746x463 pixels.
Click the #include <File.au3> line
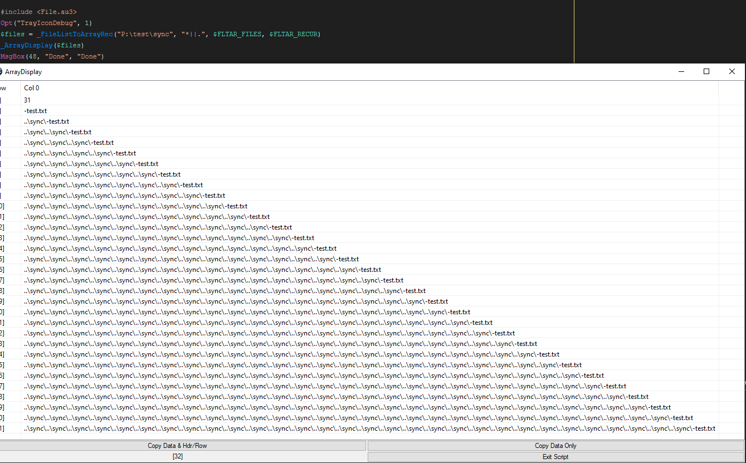click(x=39, y=12)
